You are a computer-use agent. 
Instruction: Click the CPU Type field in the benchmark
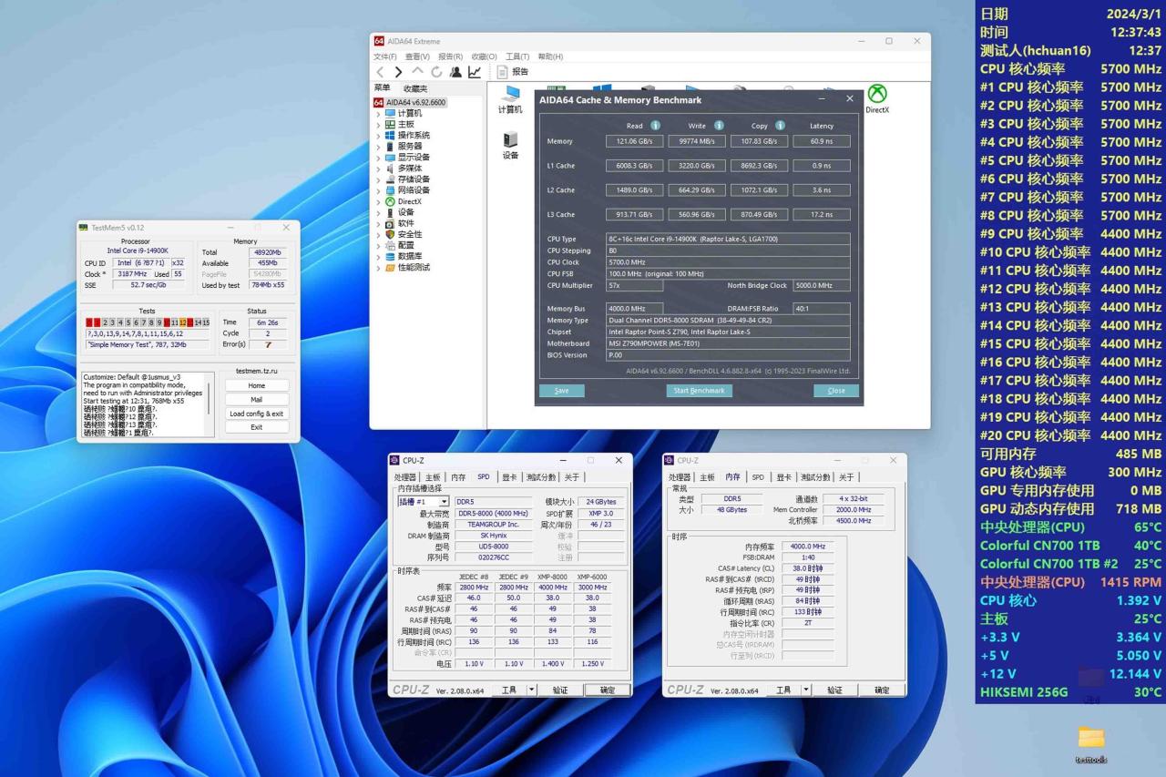(x=728, y=240)
